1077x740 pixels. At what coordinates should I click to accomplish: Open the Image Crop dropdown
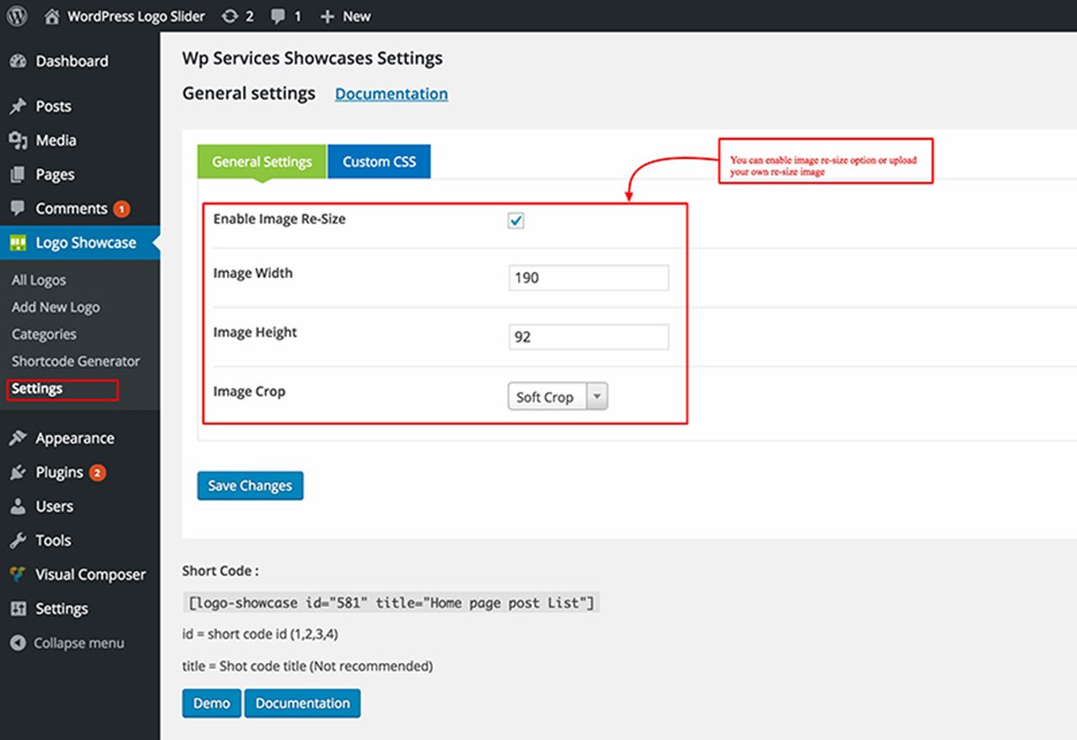point(557,397)
